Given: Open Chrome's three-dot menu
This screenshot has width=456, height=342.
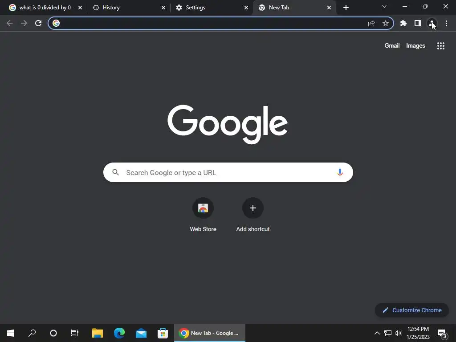Looking at the screenshot, I should (x=446, y=23).
